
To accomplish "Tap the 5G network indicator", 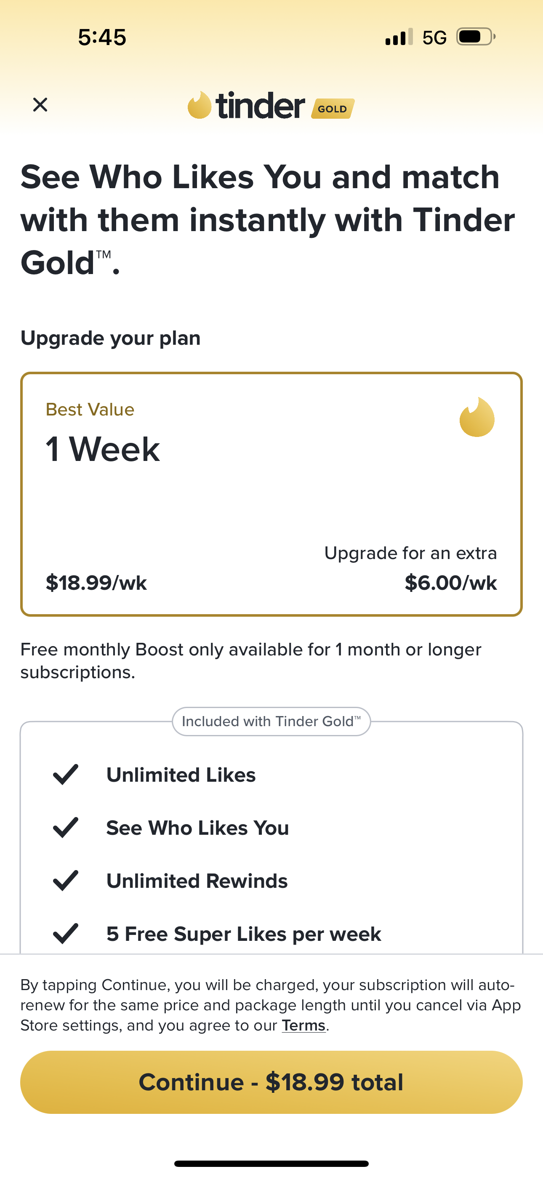I will point(434,37).
